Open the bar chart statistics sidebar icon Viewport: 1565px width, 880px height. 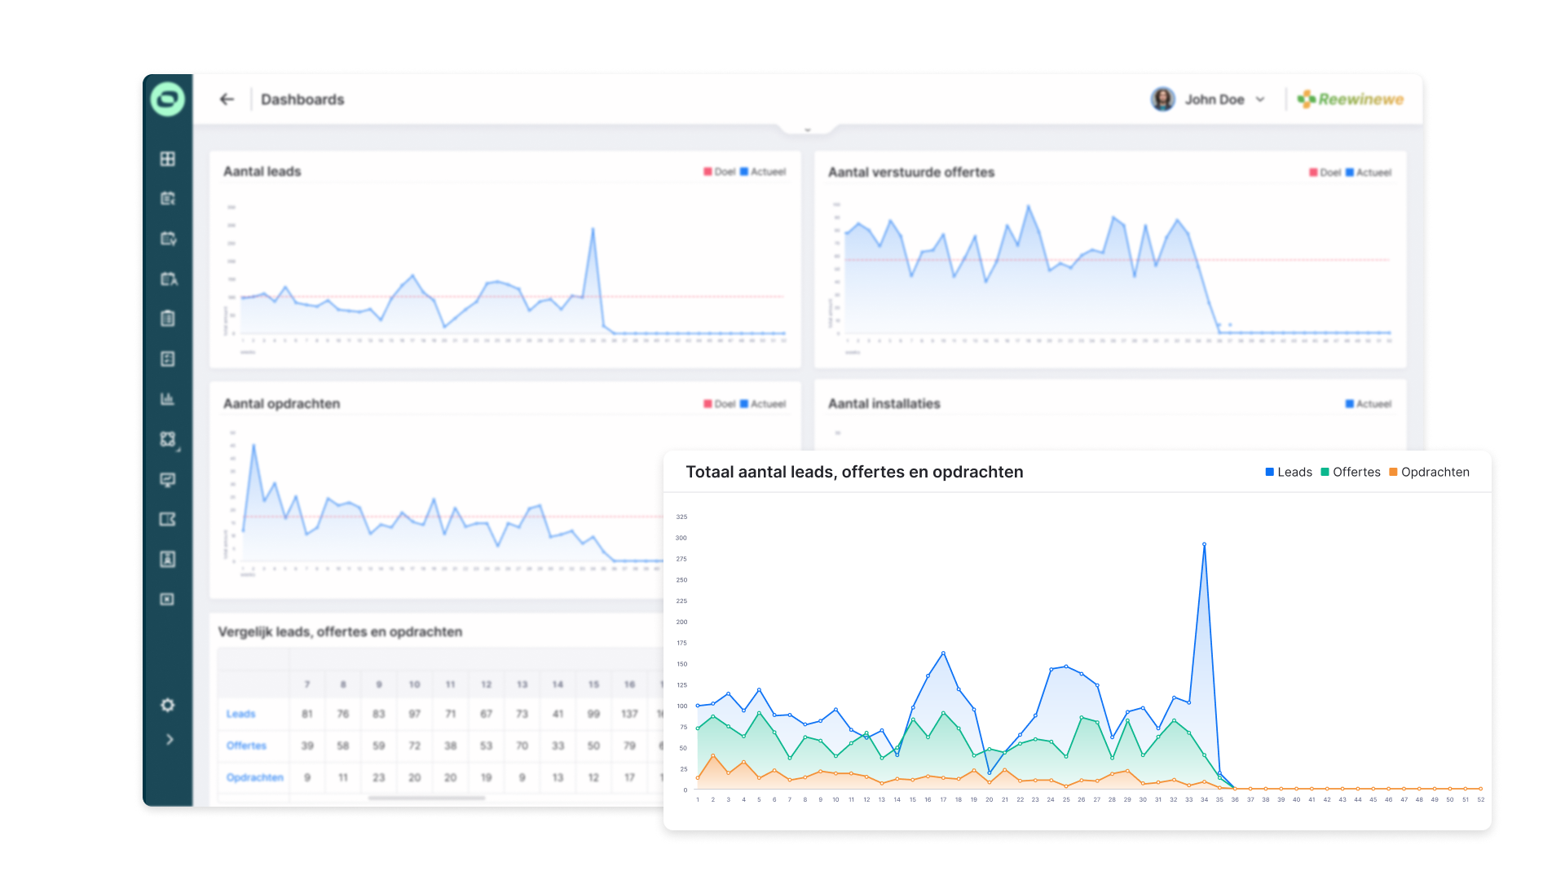click(x=168, y=398)
